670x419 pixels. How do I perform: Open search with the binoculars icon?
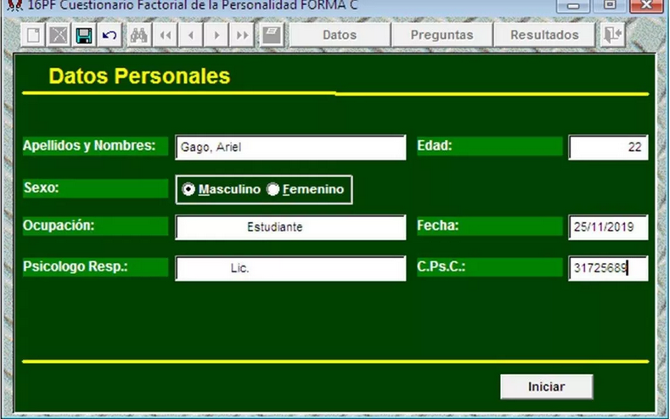[x=139, y=35]
